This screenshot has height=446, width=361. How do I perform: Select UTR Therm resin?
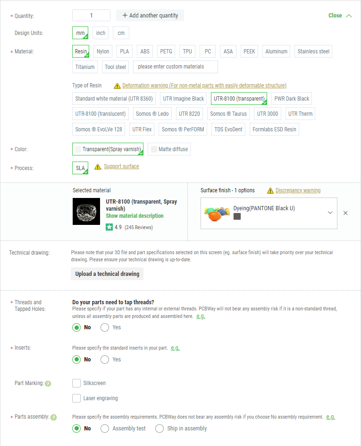300,114
